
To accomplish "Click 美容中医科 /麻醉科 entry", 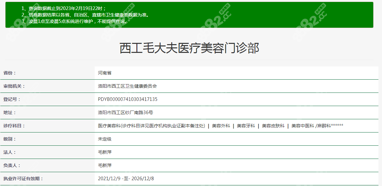I will coord(317,126).
